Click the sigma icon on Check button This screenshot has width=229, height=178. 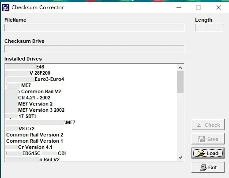[199, 125]
